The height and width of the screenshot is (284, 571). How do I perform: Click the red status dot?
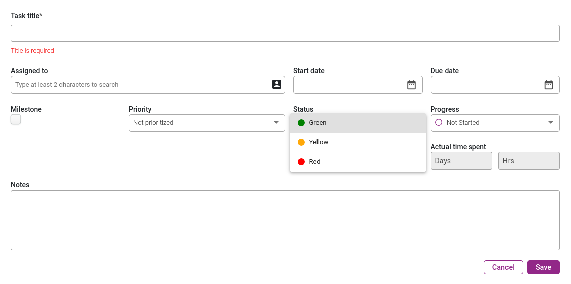coord(301,162)
